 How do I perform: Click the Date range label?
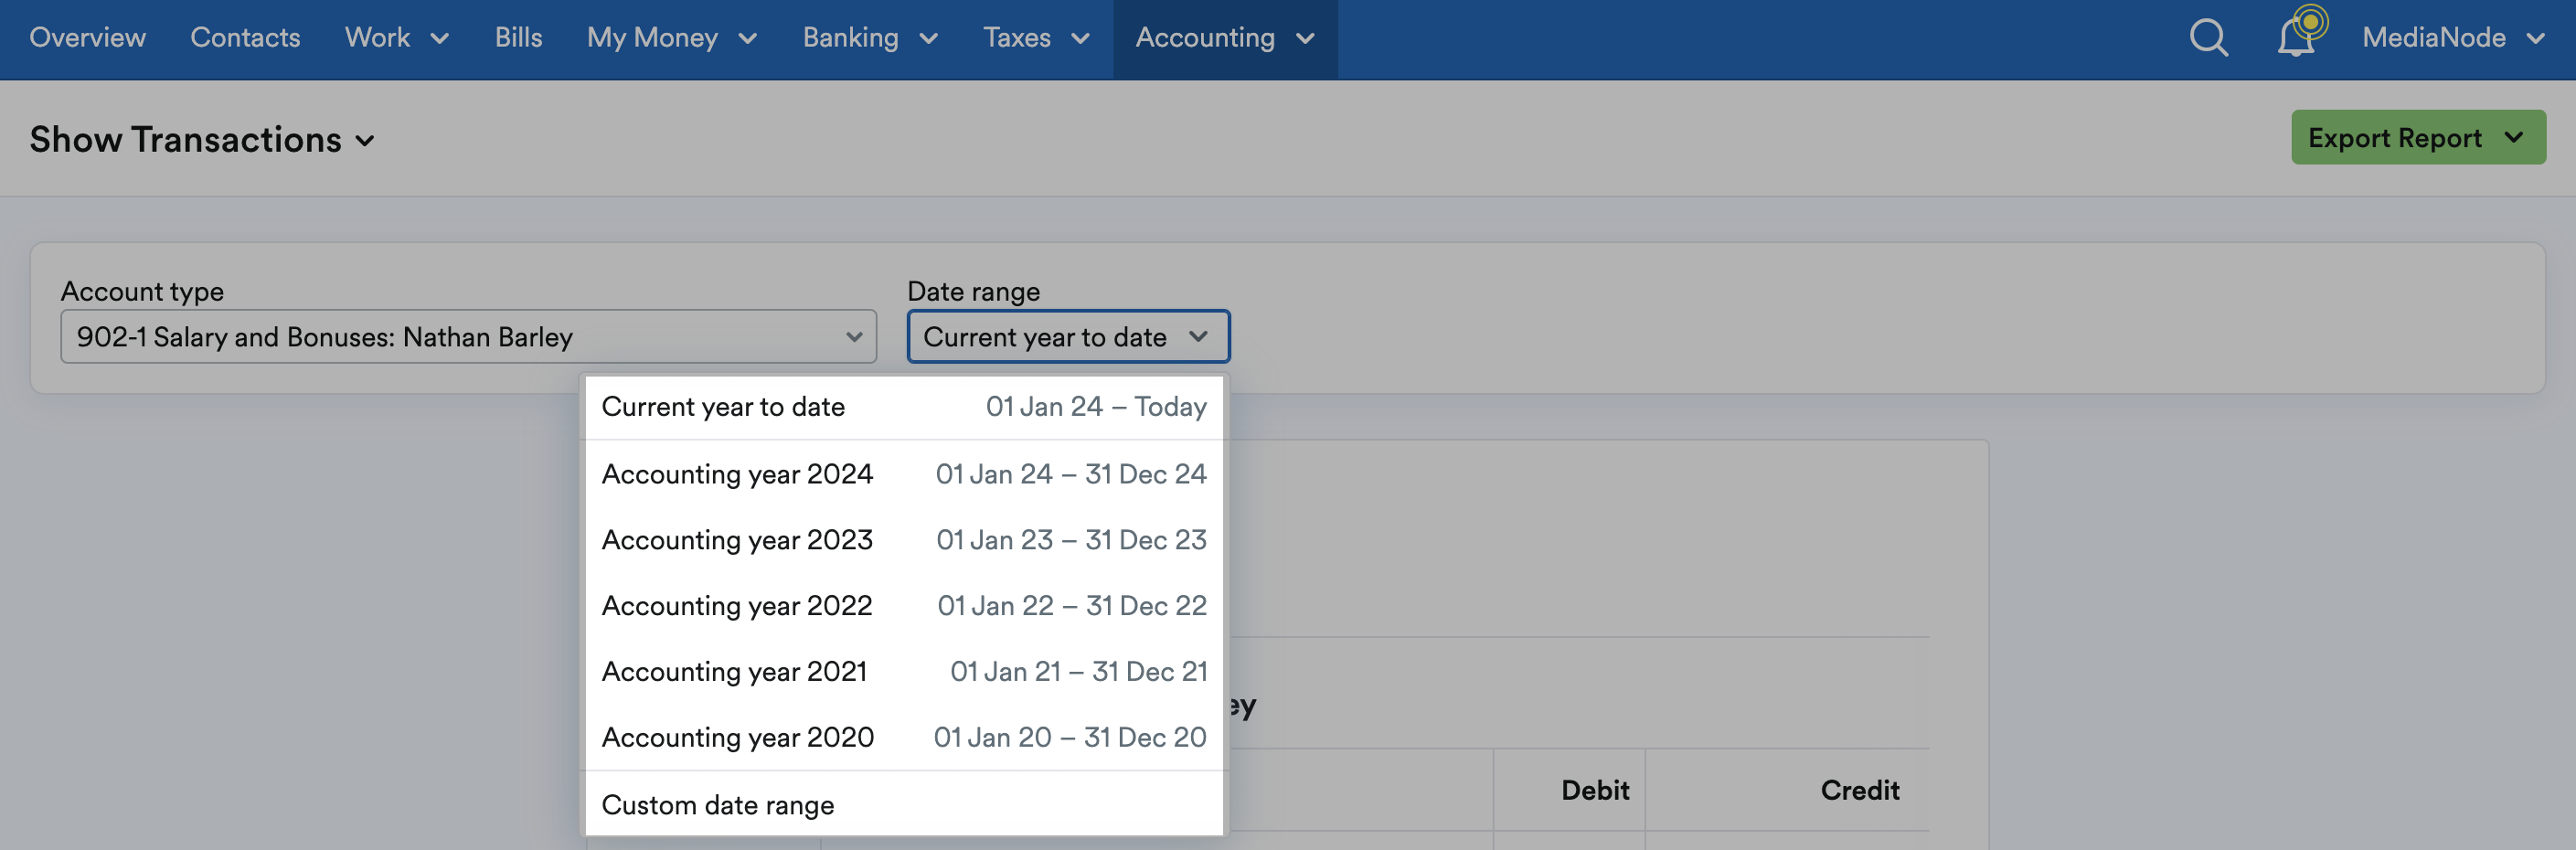pyautogui.click(x=973, y=291)
